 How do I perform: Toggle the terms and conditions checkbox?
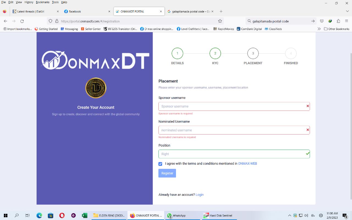[x=160, y=164]
